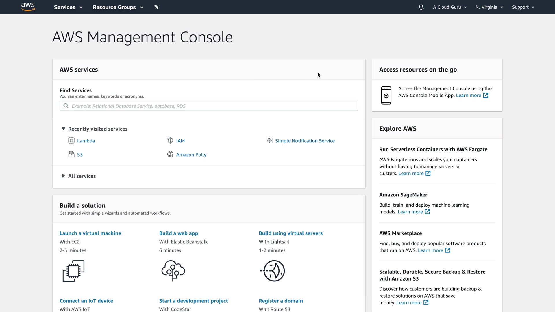555x312 pixels.
Task: Click the AWS logo home icon
Action: tap(28, 7)
